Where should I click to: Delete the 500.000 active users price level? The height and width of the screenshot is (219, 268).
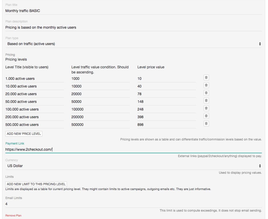point(206,124)
